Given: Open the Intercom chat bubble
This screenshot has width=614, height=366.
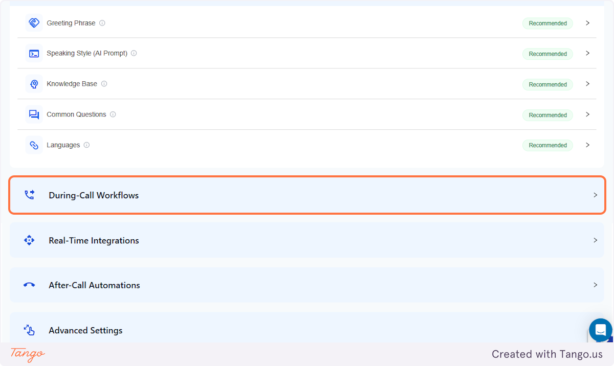Looking at the screenshot, I should pyautogui.click(x=600, y=330).
